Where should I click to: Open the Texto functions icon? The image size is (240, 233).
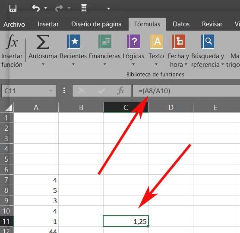coord(156,41)
